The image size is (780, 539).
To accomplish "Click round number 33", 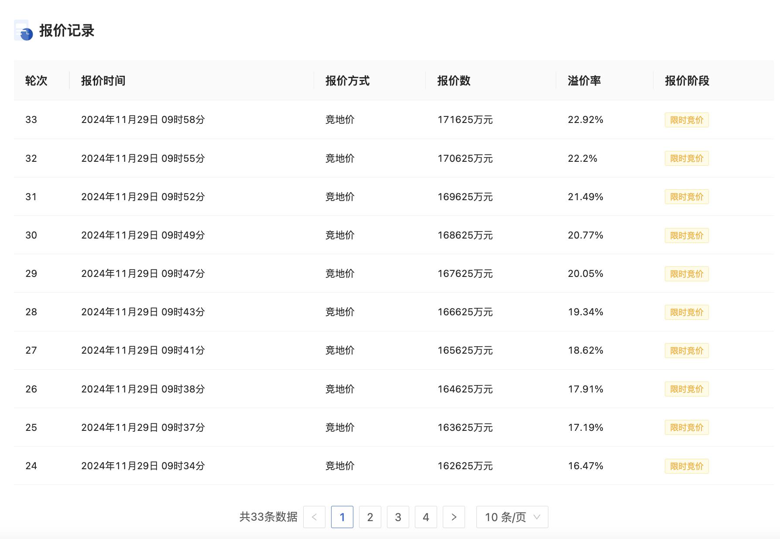I will click(x=31, y=119).
